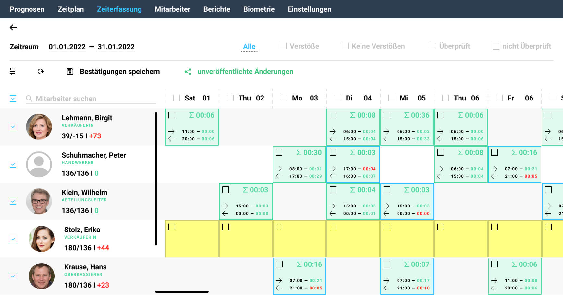Select the Zeiterfassung tab
Screen dimensions: 563x295
click(119, 9)
